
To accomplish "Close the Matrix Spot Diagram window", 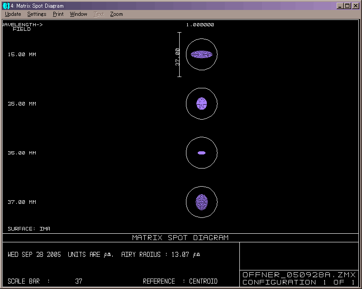I will coord(356,6).
